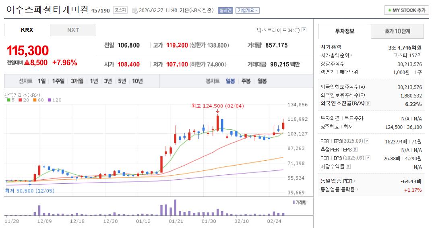Show 1주일 line chart
The width and height of the screenshot is (434, 228).
[x=58, y=81]
